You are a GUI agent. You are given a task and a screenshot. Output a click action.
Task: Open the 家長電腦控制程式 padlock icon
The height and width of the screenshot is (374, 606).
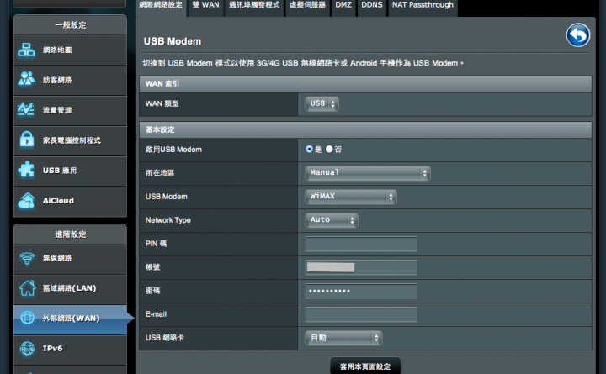[x=27, y=140]
